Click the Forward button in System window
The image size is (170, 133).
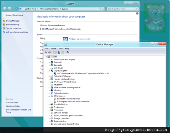tap(9, 9)
